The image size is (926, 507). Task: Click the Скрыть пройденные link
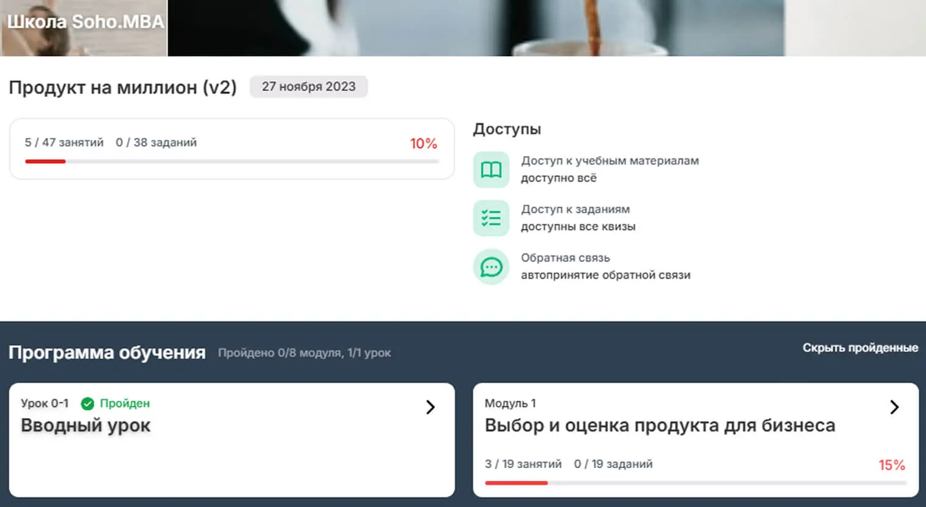click(860, 347)
